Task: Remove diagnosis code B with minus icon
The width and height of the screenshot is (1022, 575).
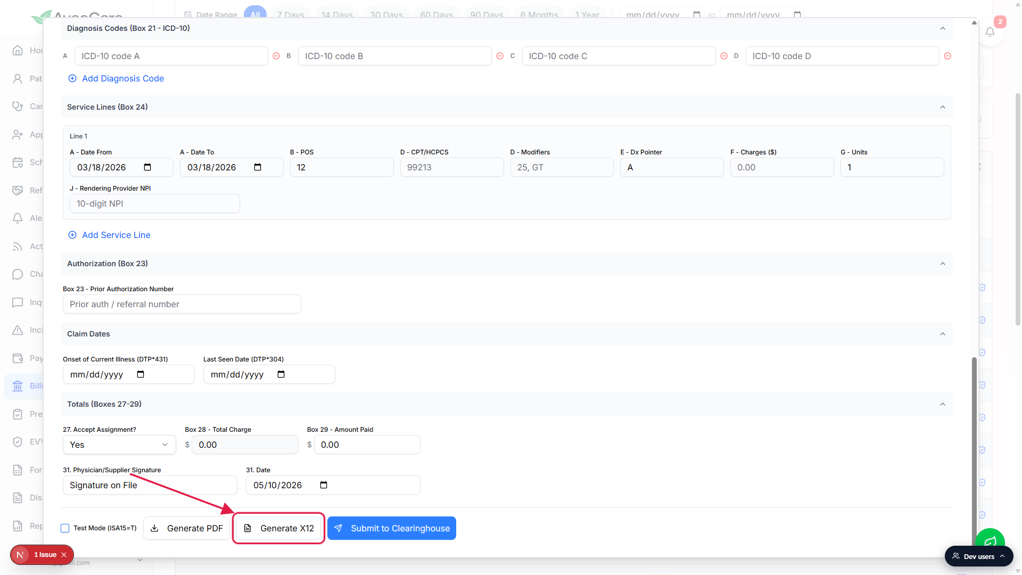Action: 500,56
